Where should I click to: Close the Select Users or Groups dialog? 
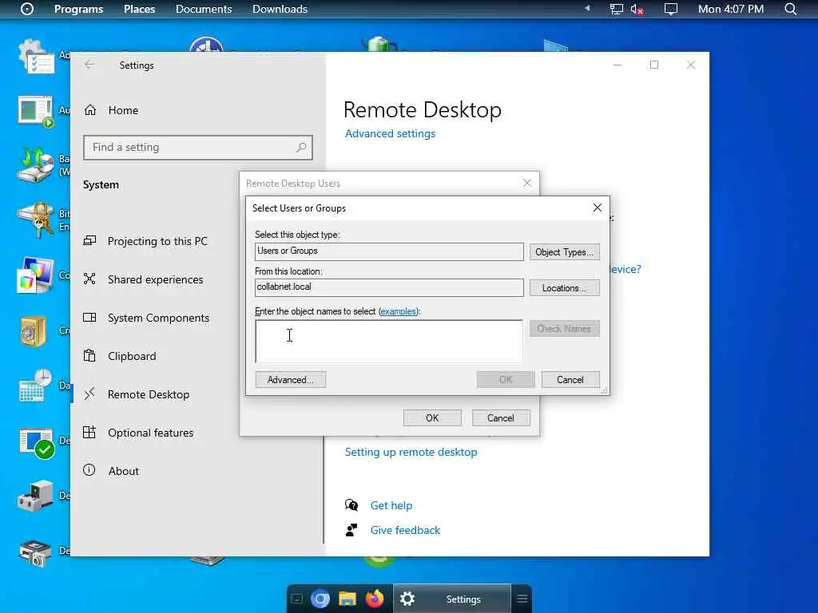pyautogui.click(x=598, y=208)
